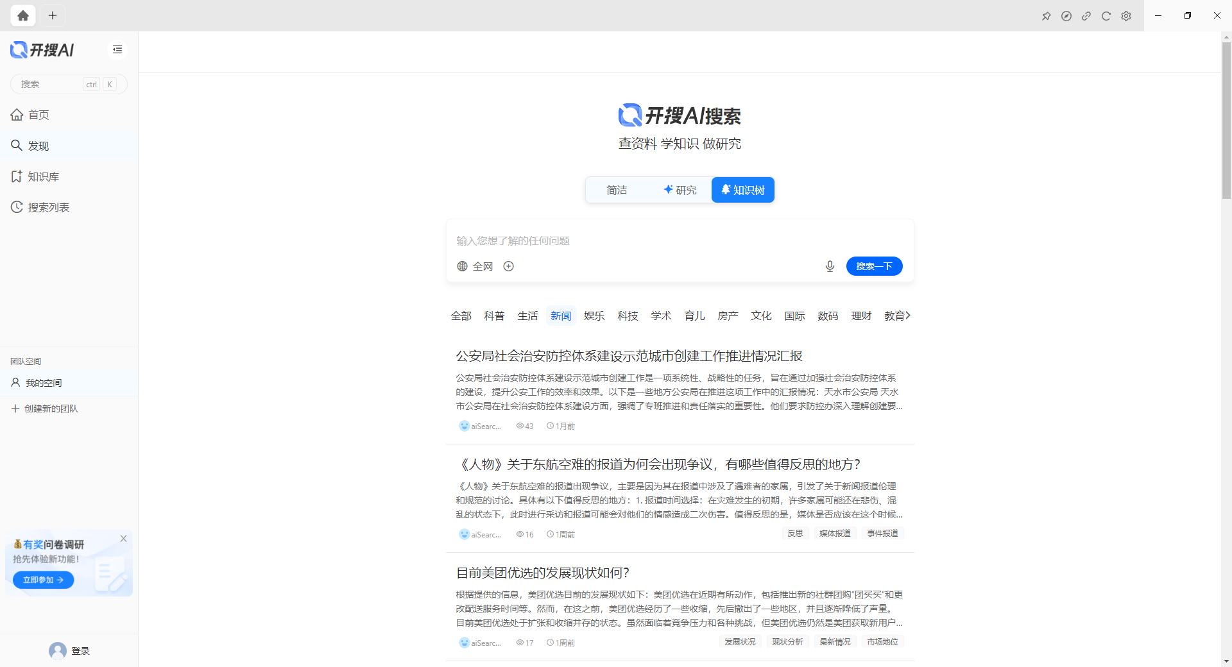Image resolution: width=1232 pixels, height=667 pixels.
Task: Enable 研究 research mode
Action: click(x=681, y=190)
